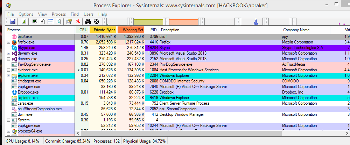
Task: Sort by the CPU column header
Action: coord(82,30)
